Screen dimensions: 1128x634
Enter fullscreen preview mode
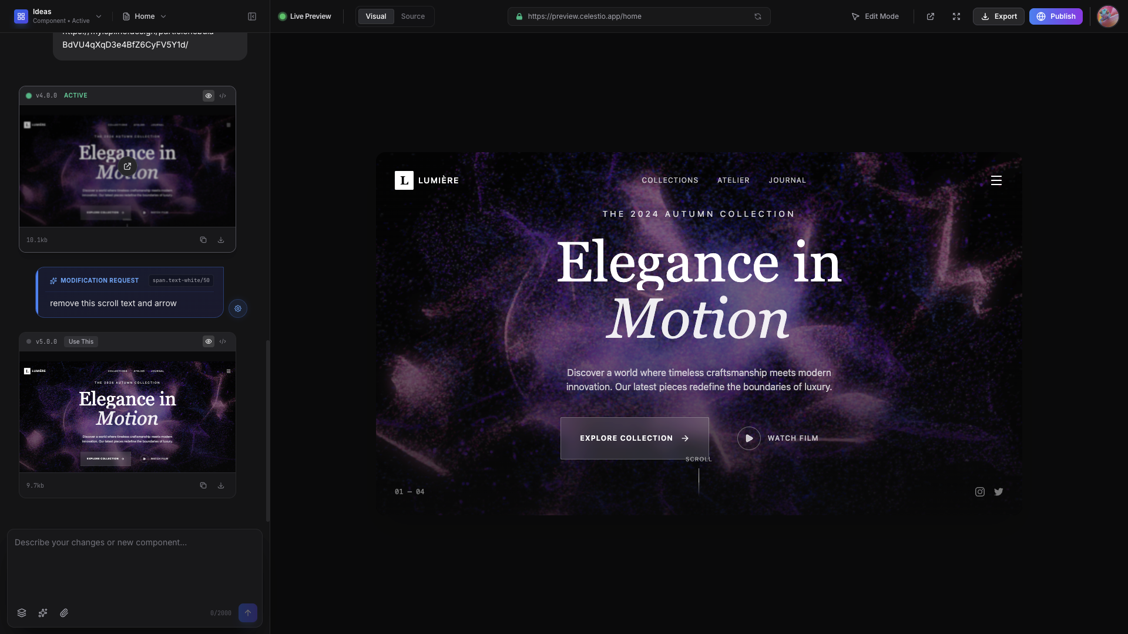[x=956, y=16]
